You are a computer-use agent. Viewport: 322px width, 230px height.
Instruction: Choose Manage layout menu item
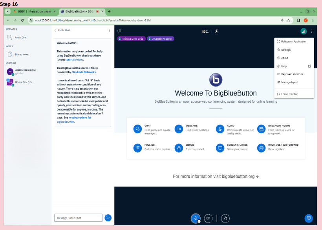[x=294, y=82]
